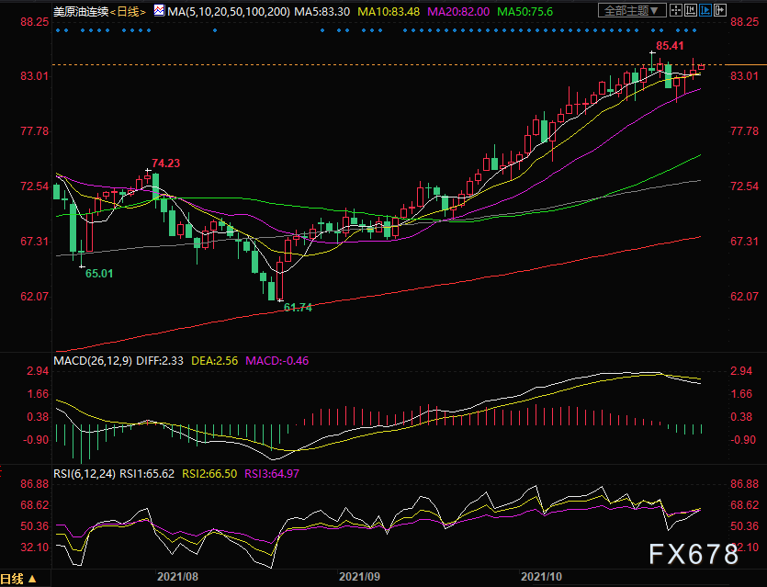Click the 2021/08 date axis label

(177, 577)
